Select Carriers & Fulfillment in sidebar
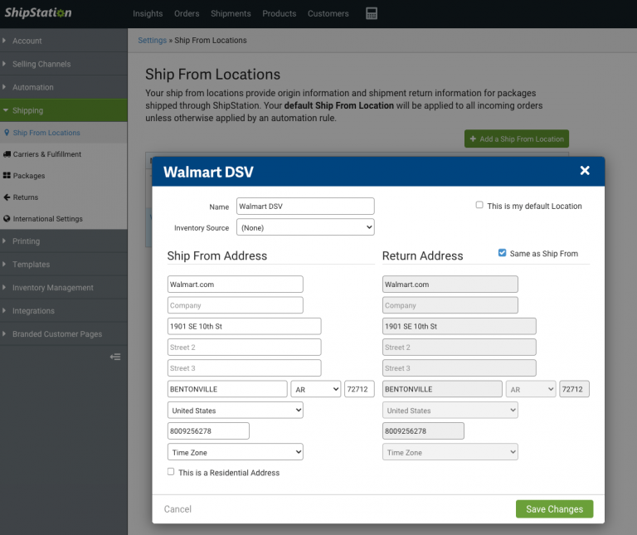The width and height of the screenshot is (637, 535). tap(63, 154)
